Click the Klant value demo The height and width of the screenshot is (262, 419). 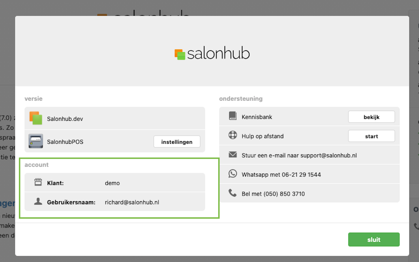coord(112,183)
